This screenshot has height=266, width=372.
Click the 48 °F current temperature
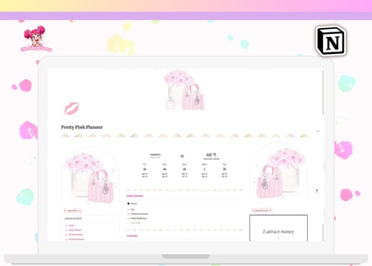pos(212,154)
